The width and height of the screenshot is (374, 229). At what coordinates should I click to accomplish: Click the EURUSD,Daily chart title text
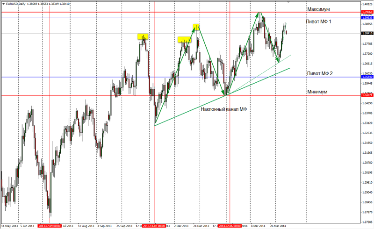15,4
